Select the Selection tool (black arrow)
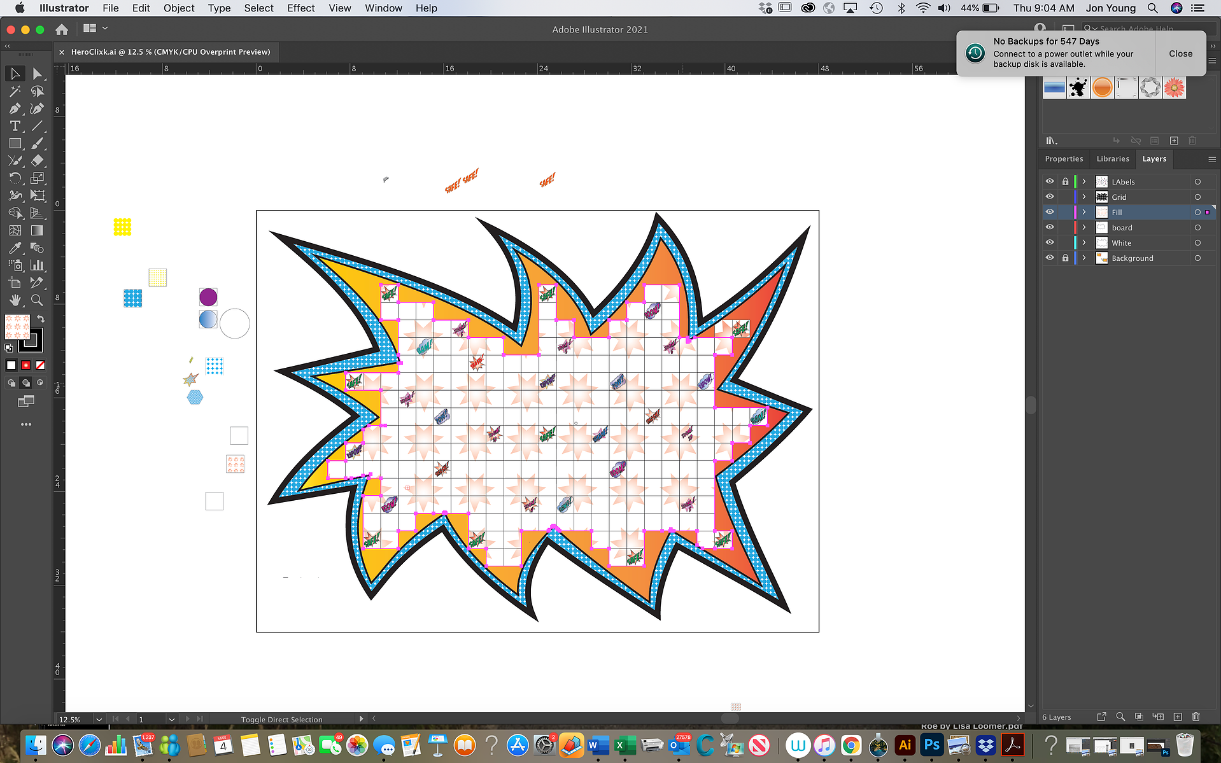Viewport: 1221px width, 763px height. pyautogui.click(x=15, y=74)
